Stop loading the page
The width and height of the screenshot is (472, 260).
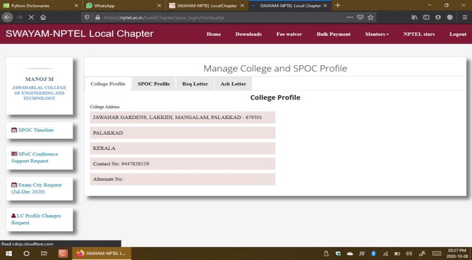pos(31,18)
